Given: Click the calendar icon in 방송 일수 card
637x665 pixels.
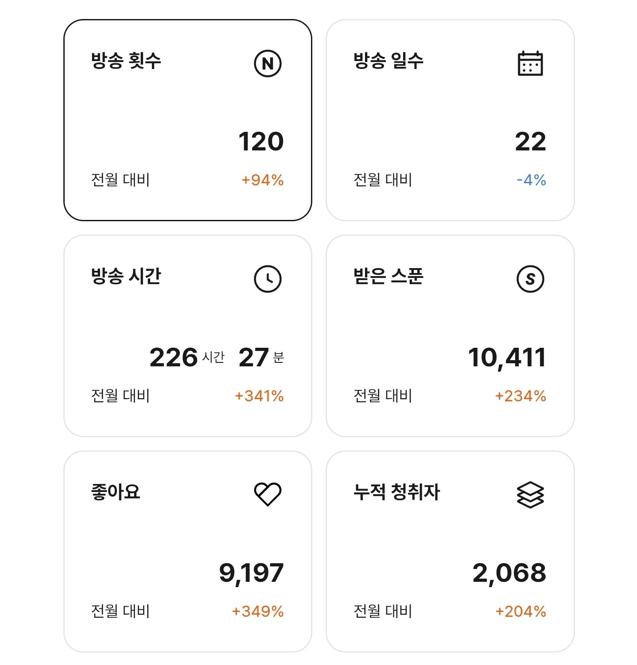Looking at the screenshot, I should click(x=530, y=64).
